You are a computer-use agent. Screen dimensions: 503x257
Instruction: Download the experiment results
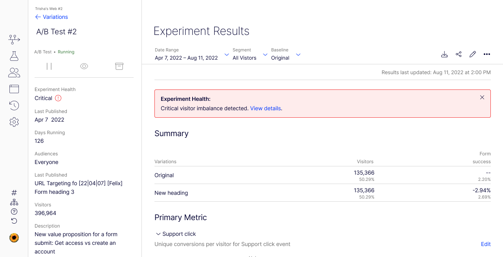click(444, 54)
